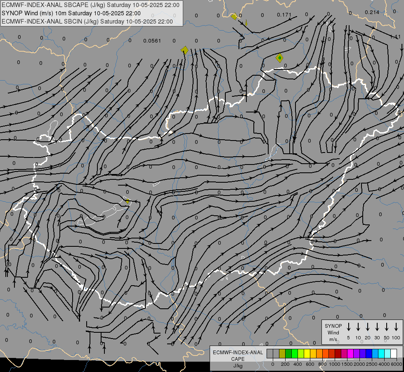
Task: Click the 100 m/s wind arrow in legend
Action: coord(396,327)
